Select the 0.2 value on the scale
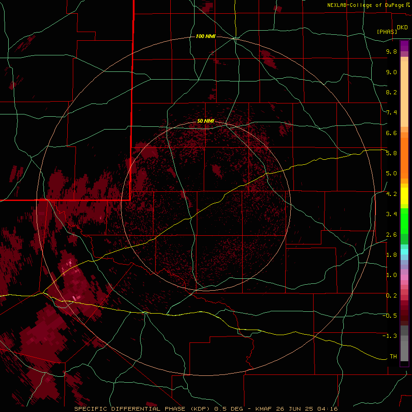Viewport: 412px width, 412px height. pyautogui.click(x=391, y=296)
